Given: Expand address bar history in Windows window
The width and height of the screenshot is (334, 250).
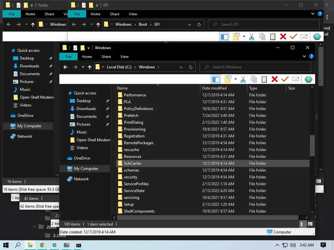Looking at the screenshot, I should (181, 67).
